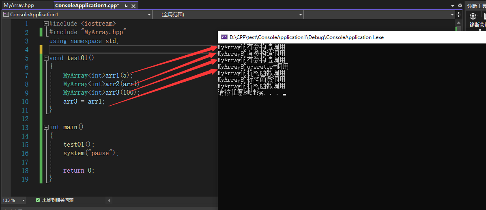The width and height of the screenshot is (486, 210).
Task: Click 'return 0;' on line 18
Action: point(79,171)
